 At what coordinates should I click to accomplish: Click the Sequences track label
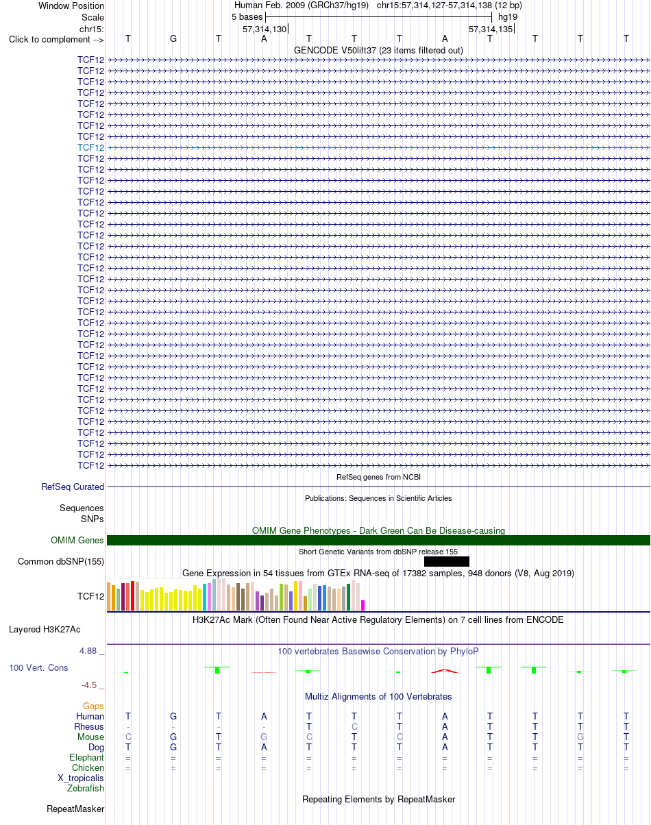pos(82,508)
